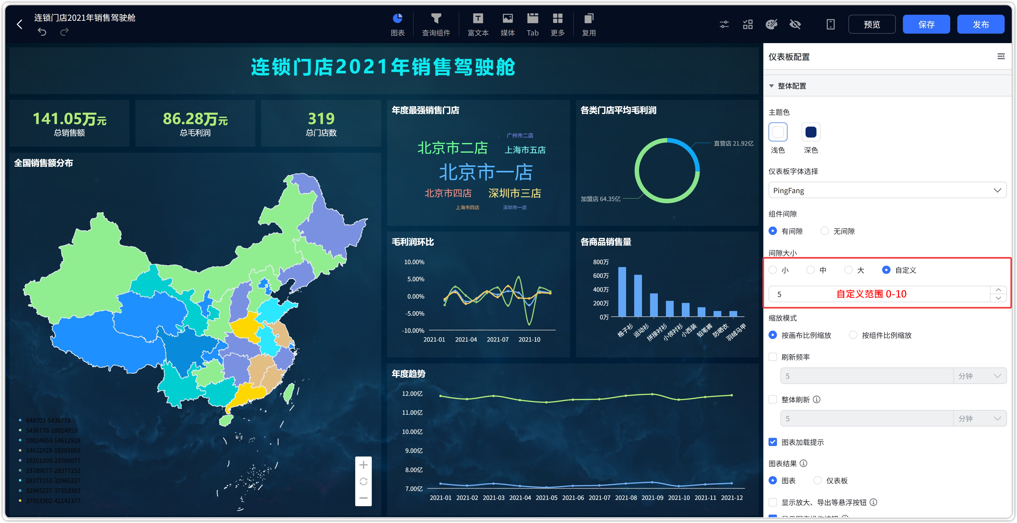Redo the last dashboard edit
This screenshot has width=1017, height=523.
[64, 32]
